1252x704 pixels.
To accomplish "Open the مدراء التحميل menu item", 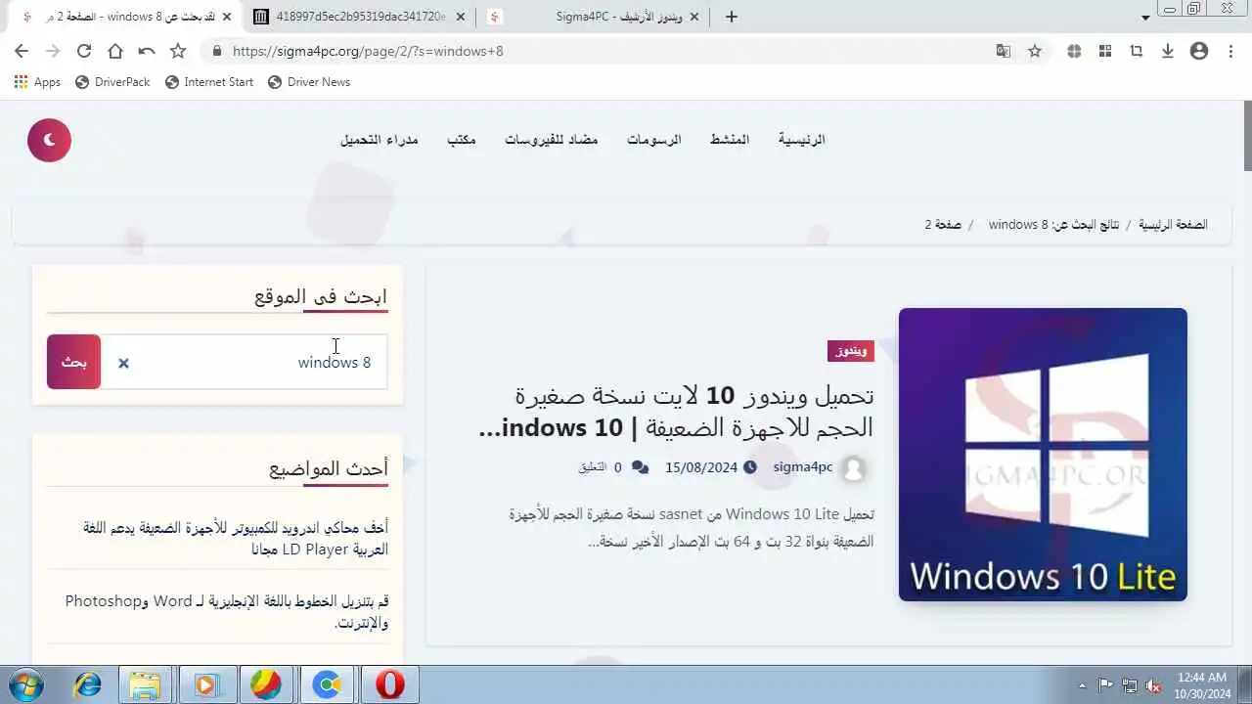I will 380,139.
